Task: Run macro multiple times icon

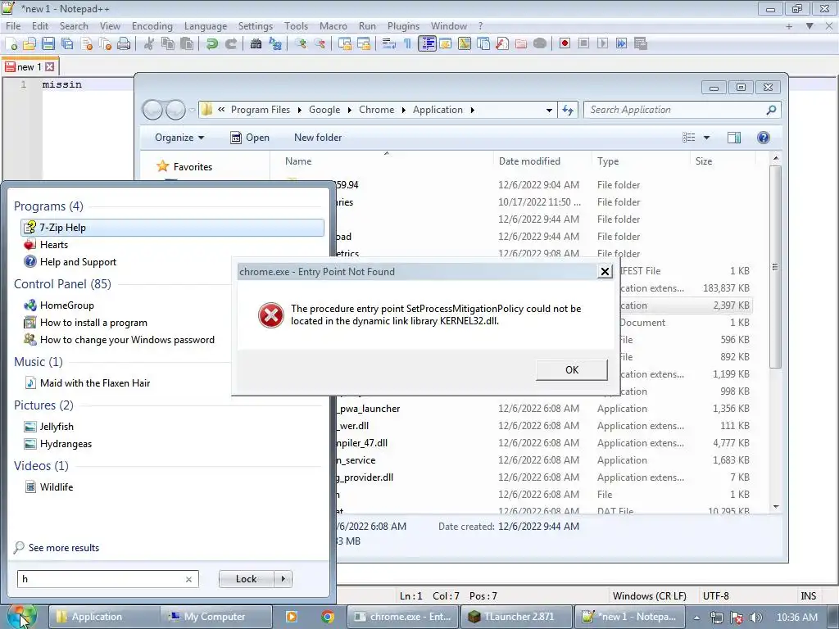Action: pyautogui.click(x=621, y=43)
